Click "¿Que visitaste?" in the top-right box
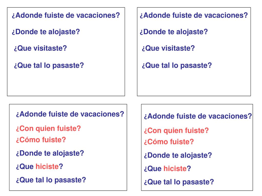This screenshot has height=196, width=262. (168, 48)
